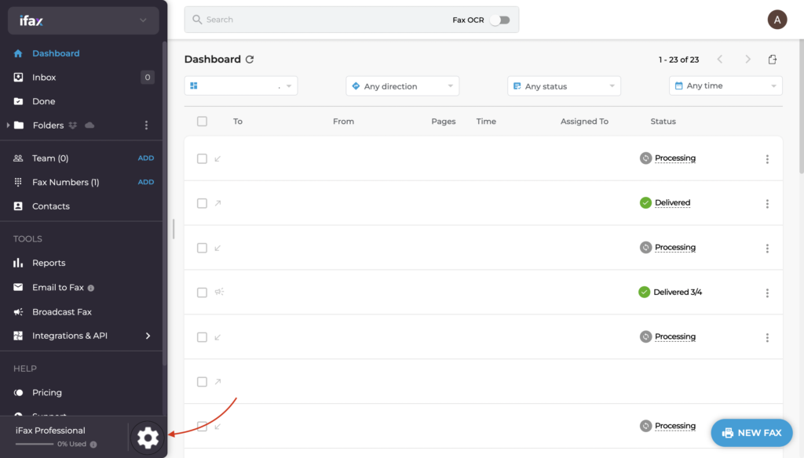Refresh the Dashboard with the reload icon
The image size is (804, 458).
pos(250,60)
